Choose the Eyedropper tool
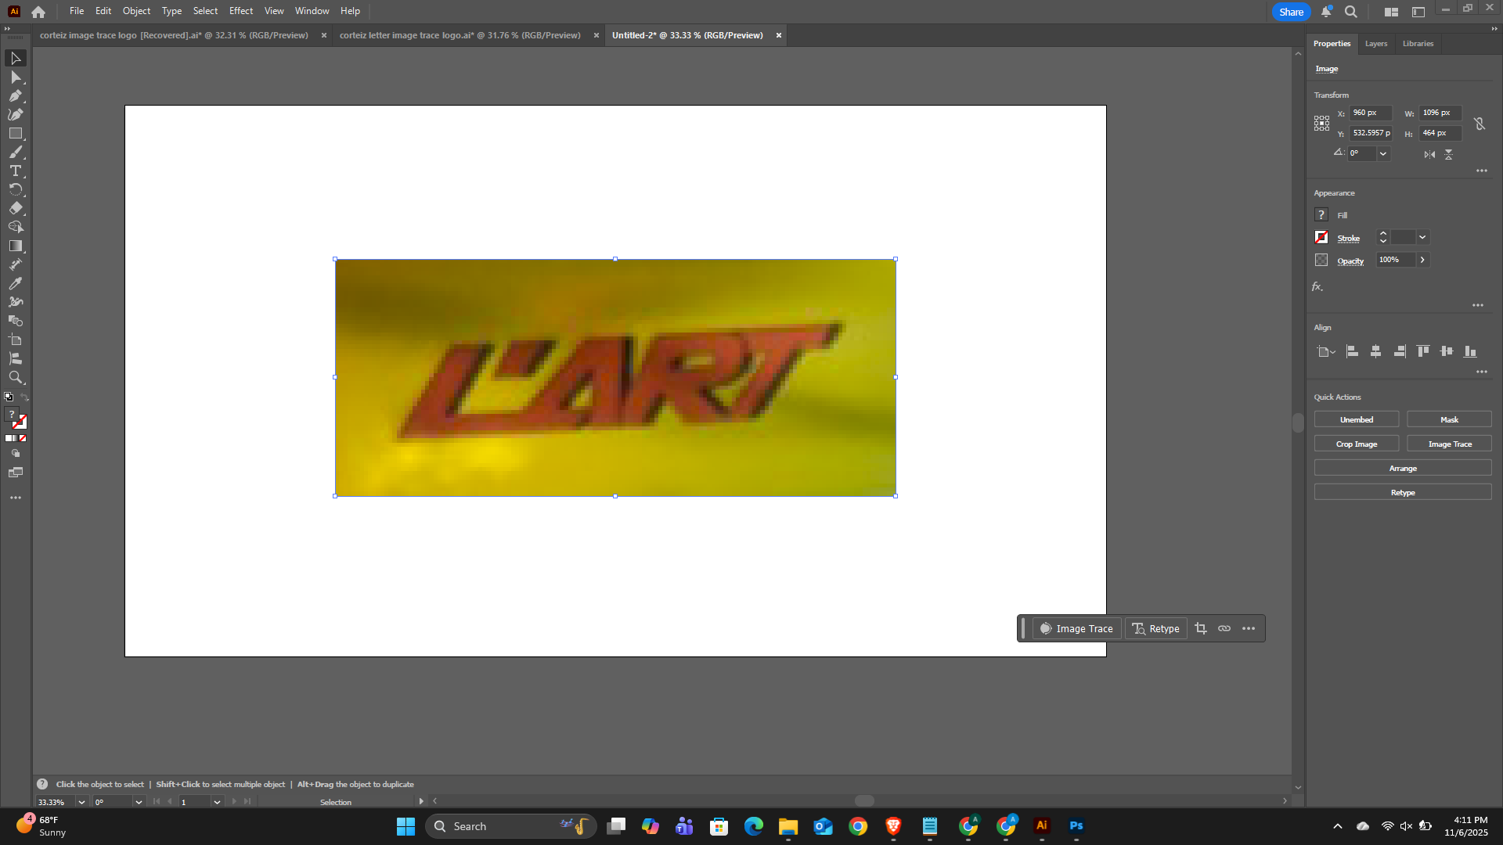 (x=15, y=283)
